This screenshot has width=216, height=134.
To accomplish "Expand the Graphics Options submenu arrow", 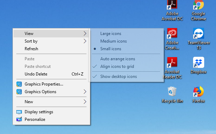I will click(85, 92).
